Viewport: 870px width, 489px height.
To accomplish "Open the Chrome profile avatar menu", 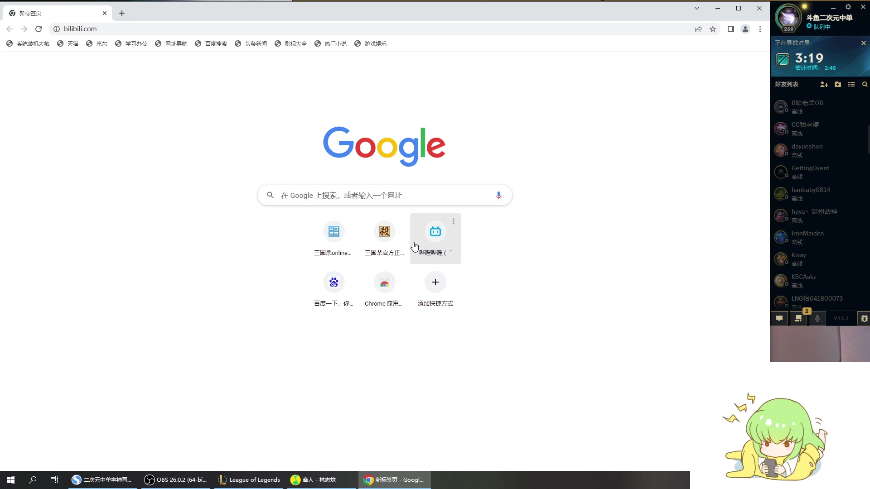I will pyautogui.click(x=745, y=29).
